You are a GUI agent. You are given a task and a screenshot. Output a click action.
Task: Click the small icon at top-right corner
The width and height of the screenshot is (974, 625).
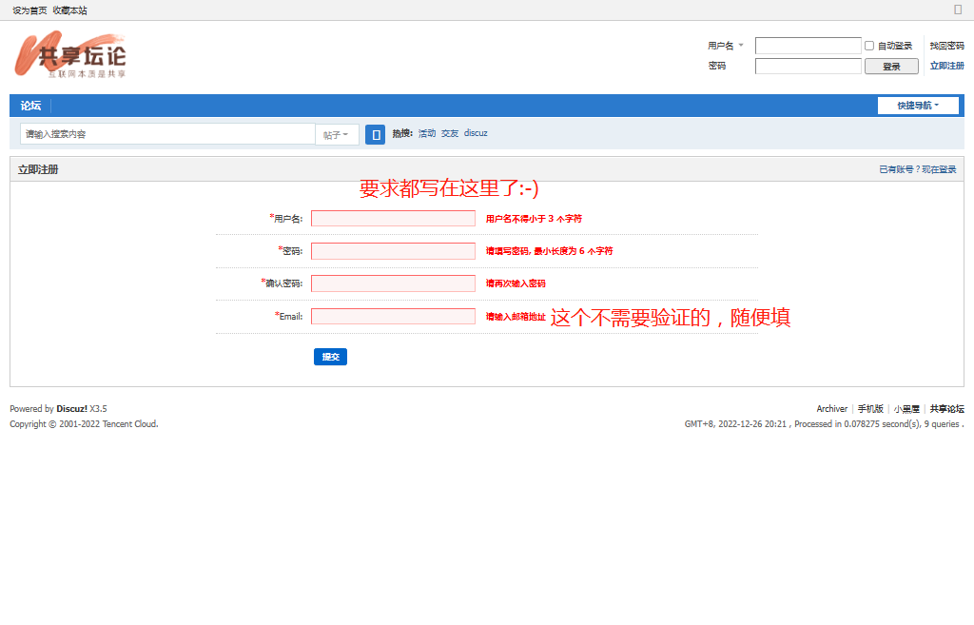[957, 10]
